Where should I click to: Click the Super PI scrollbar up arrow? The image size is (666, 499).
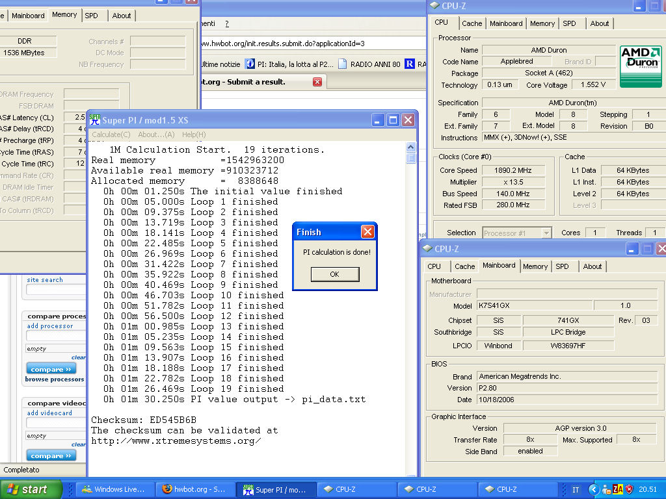point(411,147)
